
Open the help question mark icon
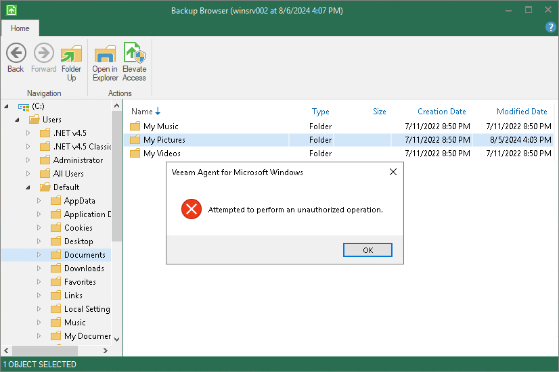tap(550, 27)
